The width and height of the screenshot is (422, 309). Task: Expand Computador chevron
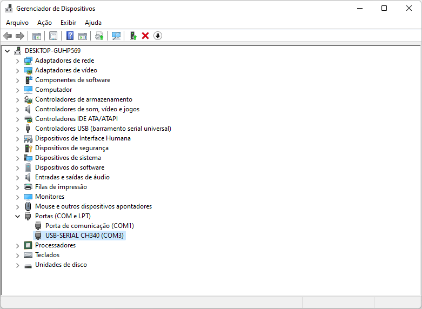pos(17,90)
